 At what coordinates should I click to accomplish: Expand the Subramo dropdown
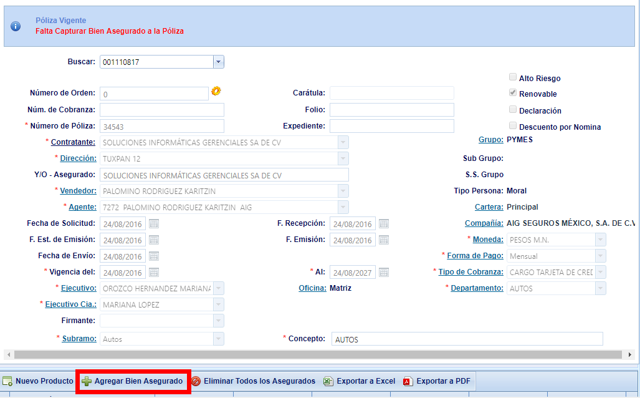[x=218, y=339]
